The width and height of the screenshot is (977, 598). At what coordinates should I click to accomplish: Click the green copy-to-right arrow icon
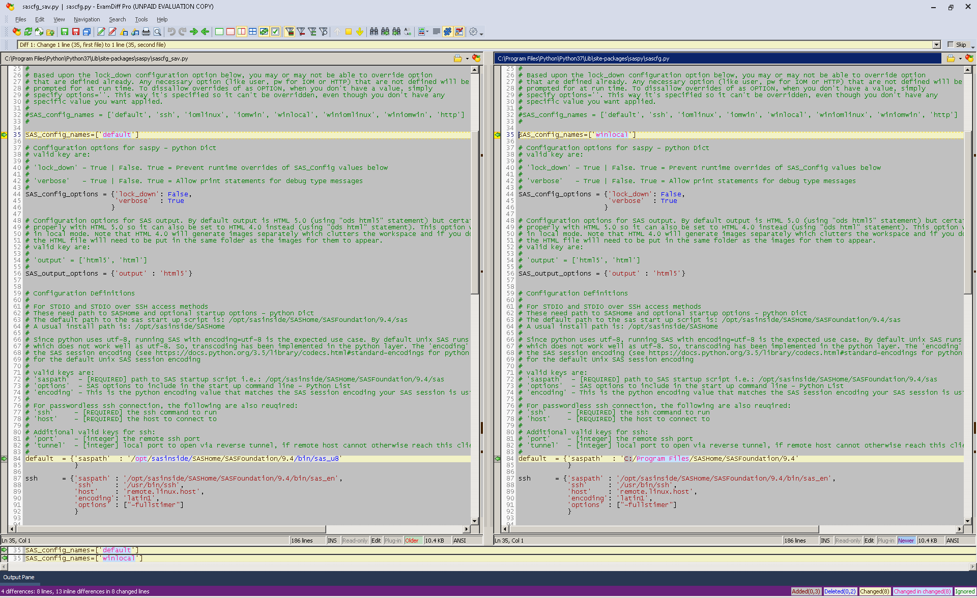point(194,32)
